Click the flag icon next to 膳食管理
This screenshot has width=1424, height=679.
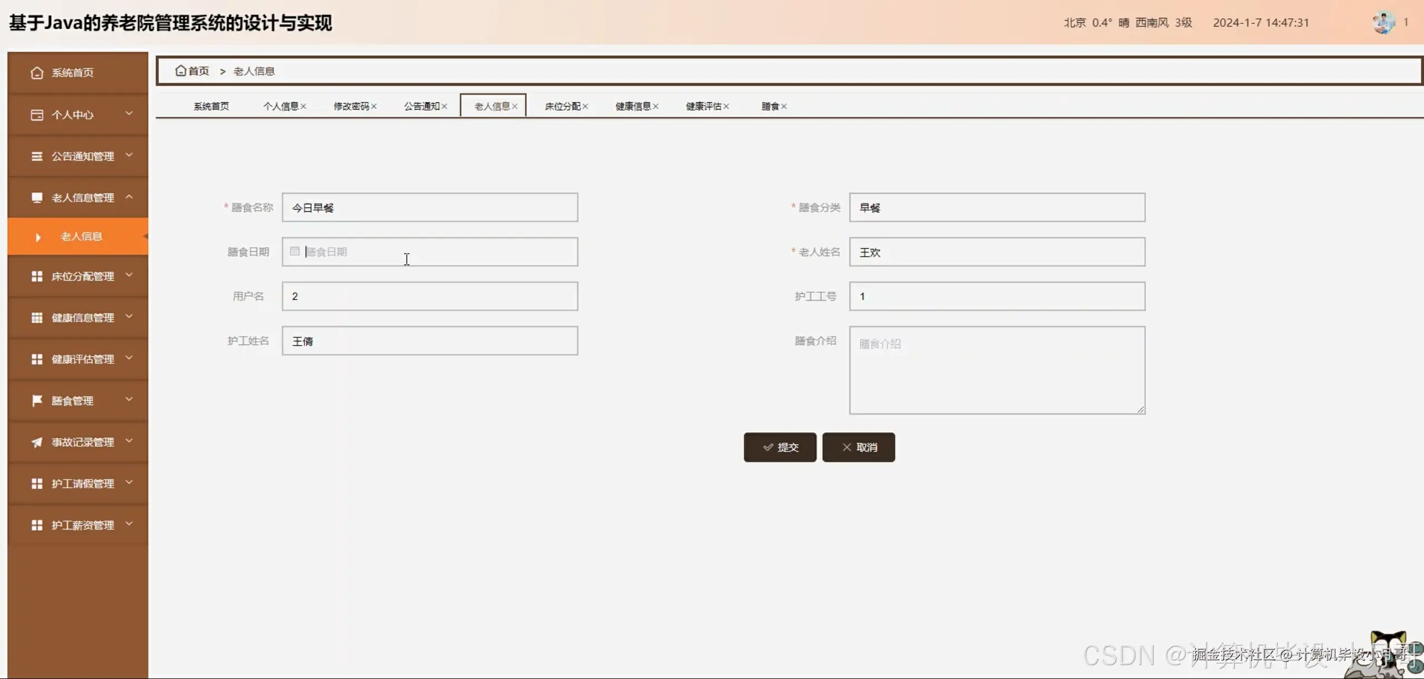(37, 400)
